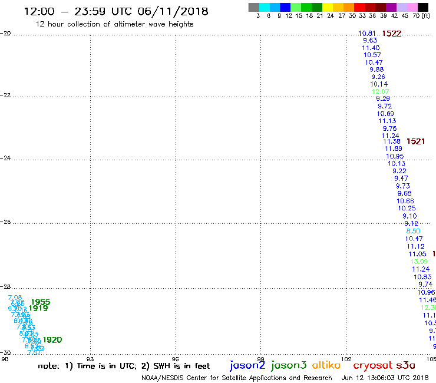Click the gray swatch in the color scale
436x383 pixels.
(254, 7)
